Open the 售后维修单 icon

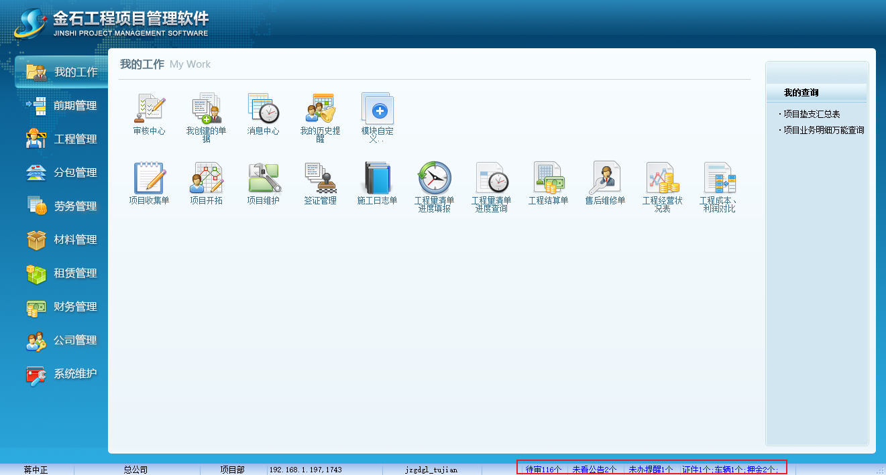click(x=605, y=178)
